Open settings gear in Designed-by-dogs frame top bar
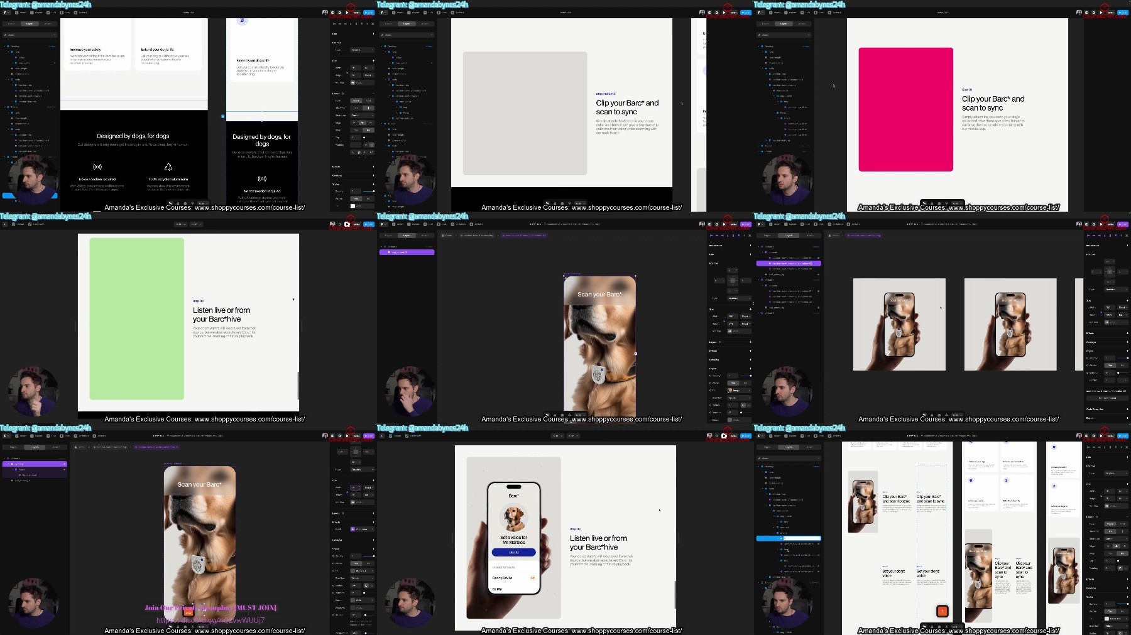 pyautogui.click(x=339, y=13)
